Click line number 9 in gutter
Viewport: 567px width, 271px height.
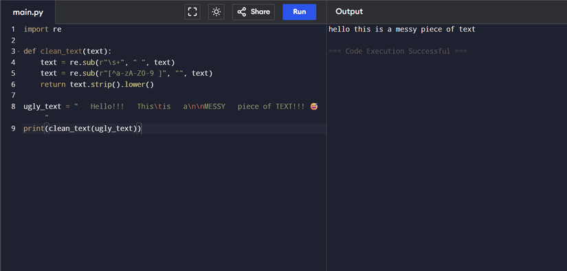pyautogui.click(x=13, y=129)
